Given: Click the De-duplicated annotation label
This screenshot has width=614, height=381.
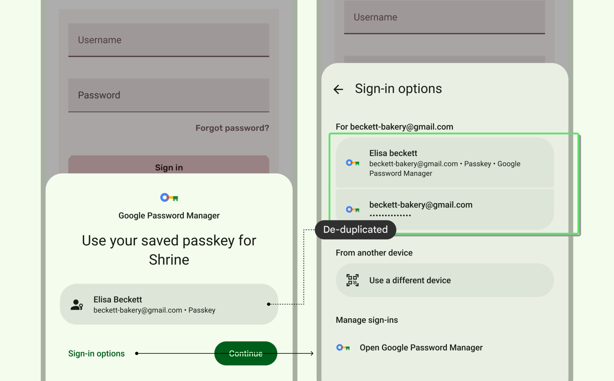Looking at the screenshot, I should (355, 230).
